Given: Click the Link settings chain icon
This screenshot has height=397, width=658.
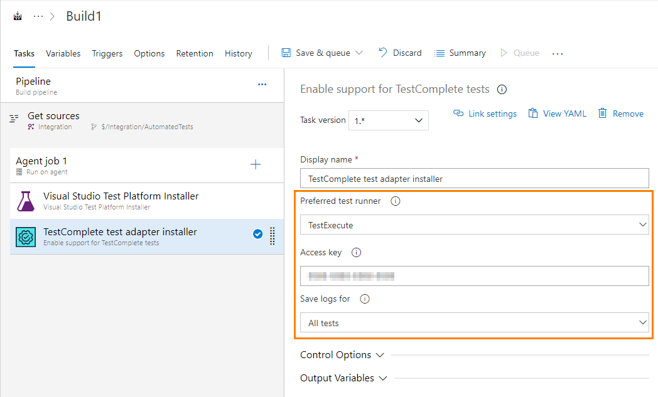Looking at the screenshot, I should [x=458, y=113].
